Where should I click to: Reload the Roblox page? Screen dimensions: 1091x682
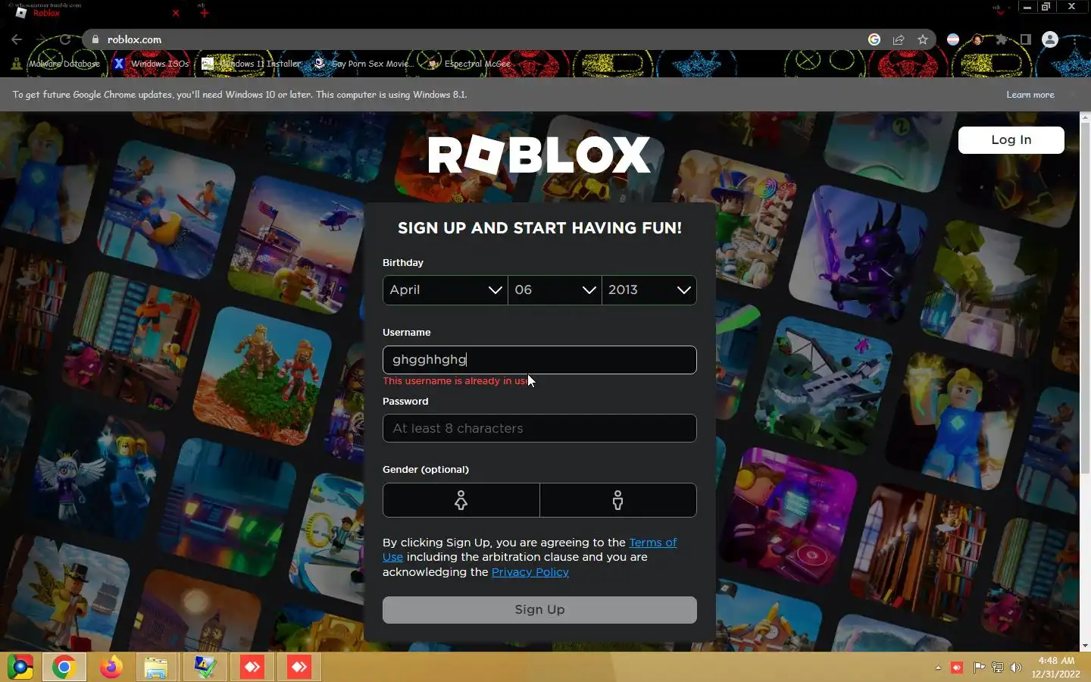coord(66,39)
